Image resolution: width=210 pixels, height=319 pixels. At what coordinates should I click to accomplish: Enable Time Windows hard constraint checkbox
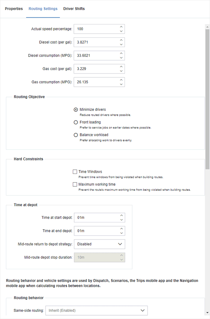point(75,172)
